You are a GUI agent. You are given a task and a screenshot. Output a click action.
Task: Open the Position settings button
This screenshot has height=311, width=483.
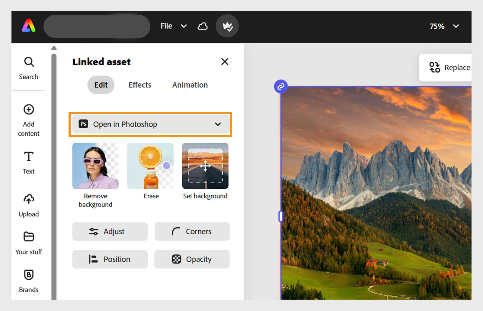click(110, 259)
